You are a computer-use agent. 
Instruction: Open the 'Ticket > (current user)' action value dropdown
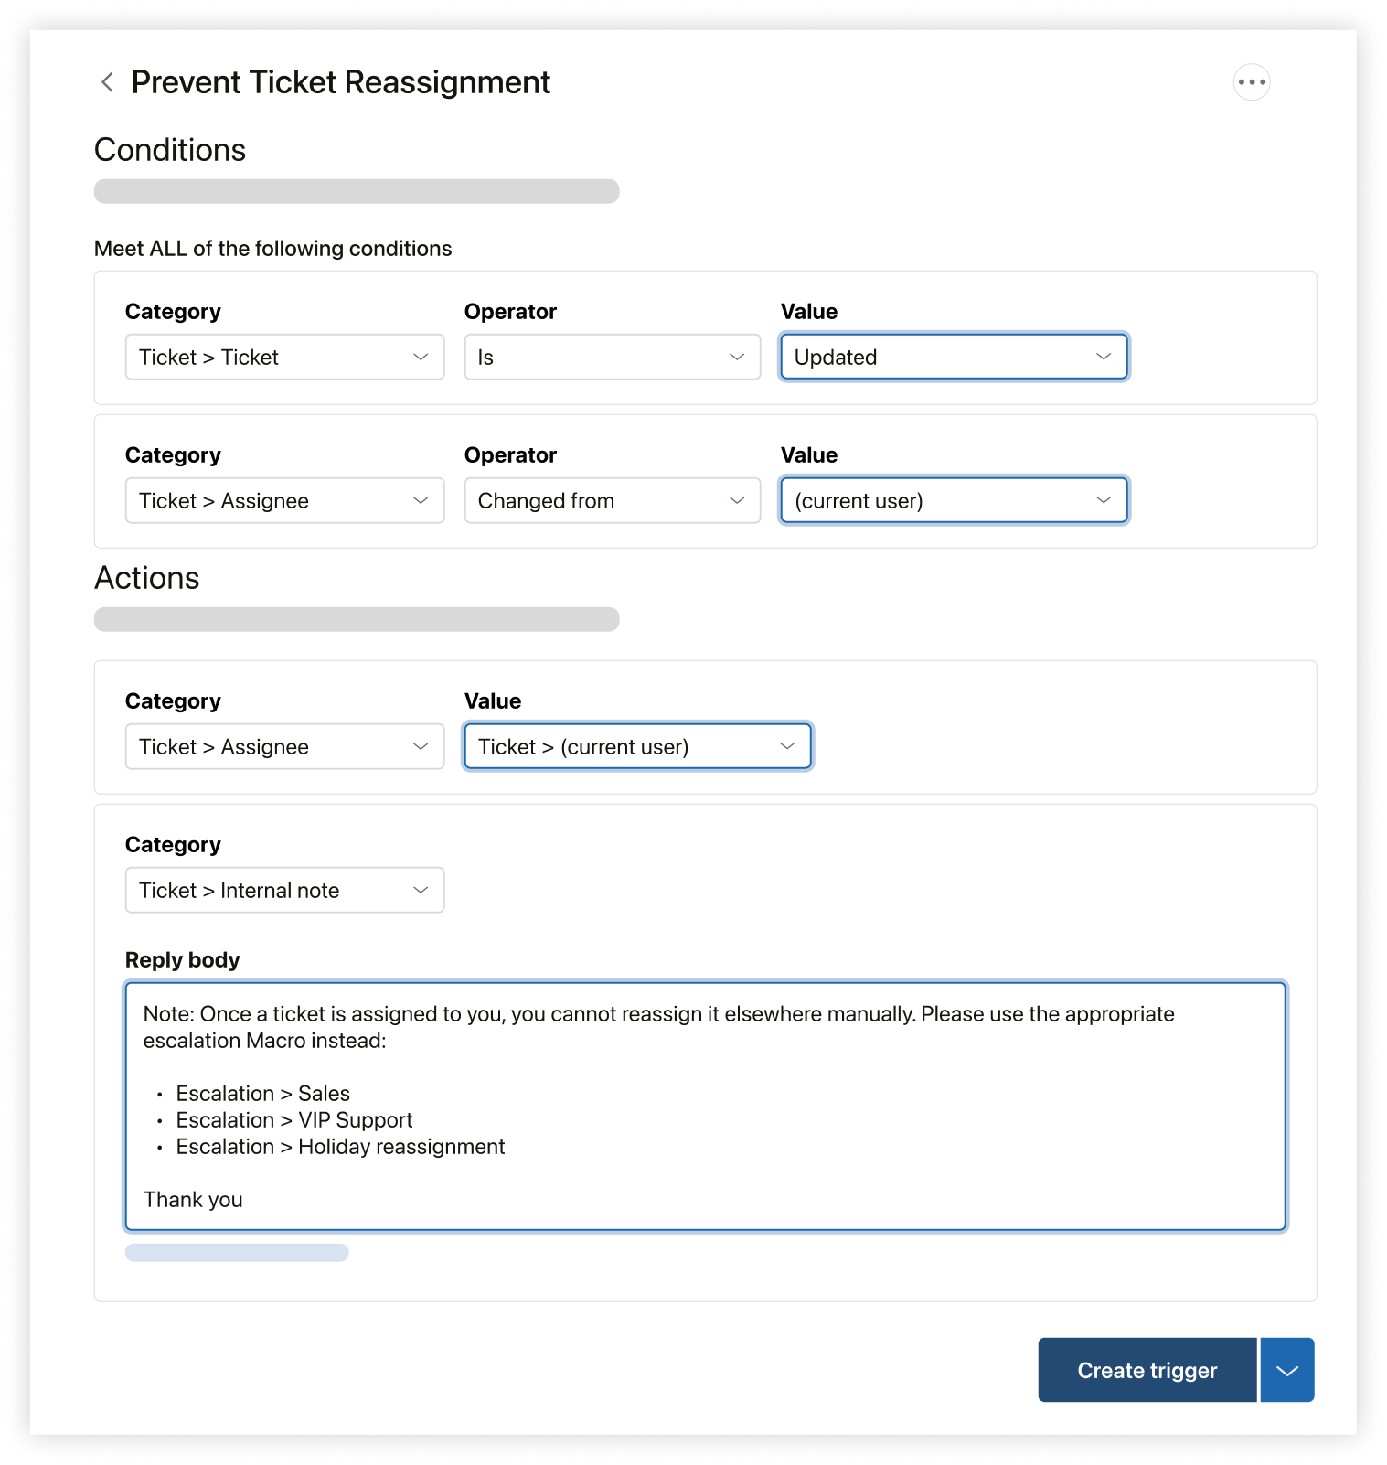[636, 747]
